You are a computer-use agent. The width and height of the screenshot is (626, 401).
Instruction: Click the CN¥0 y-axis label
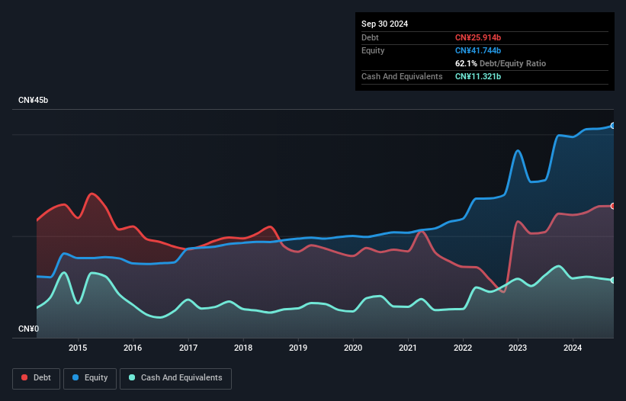pos(29,329)
